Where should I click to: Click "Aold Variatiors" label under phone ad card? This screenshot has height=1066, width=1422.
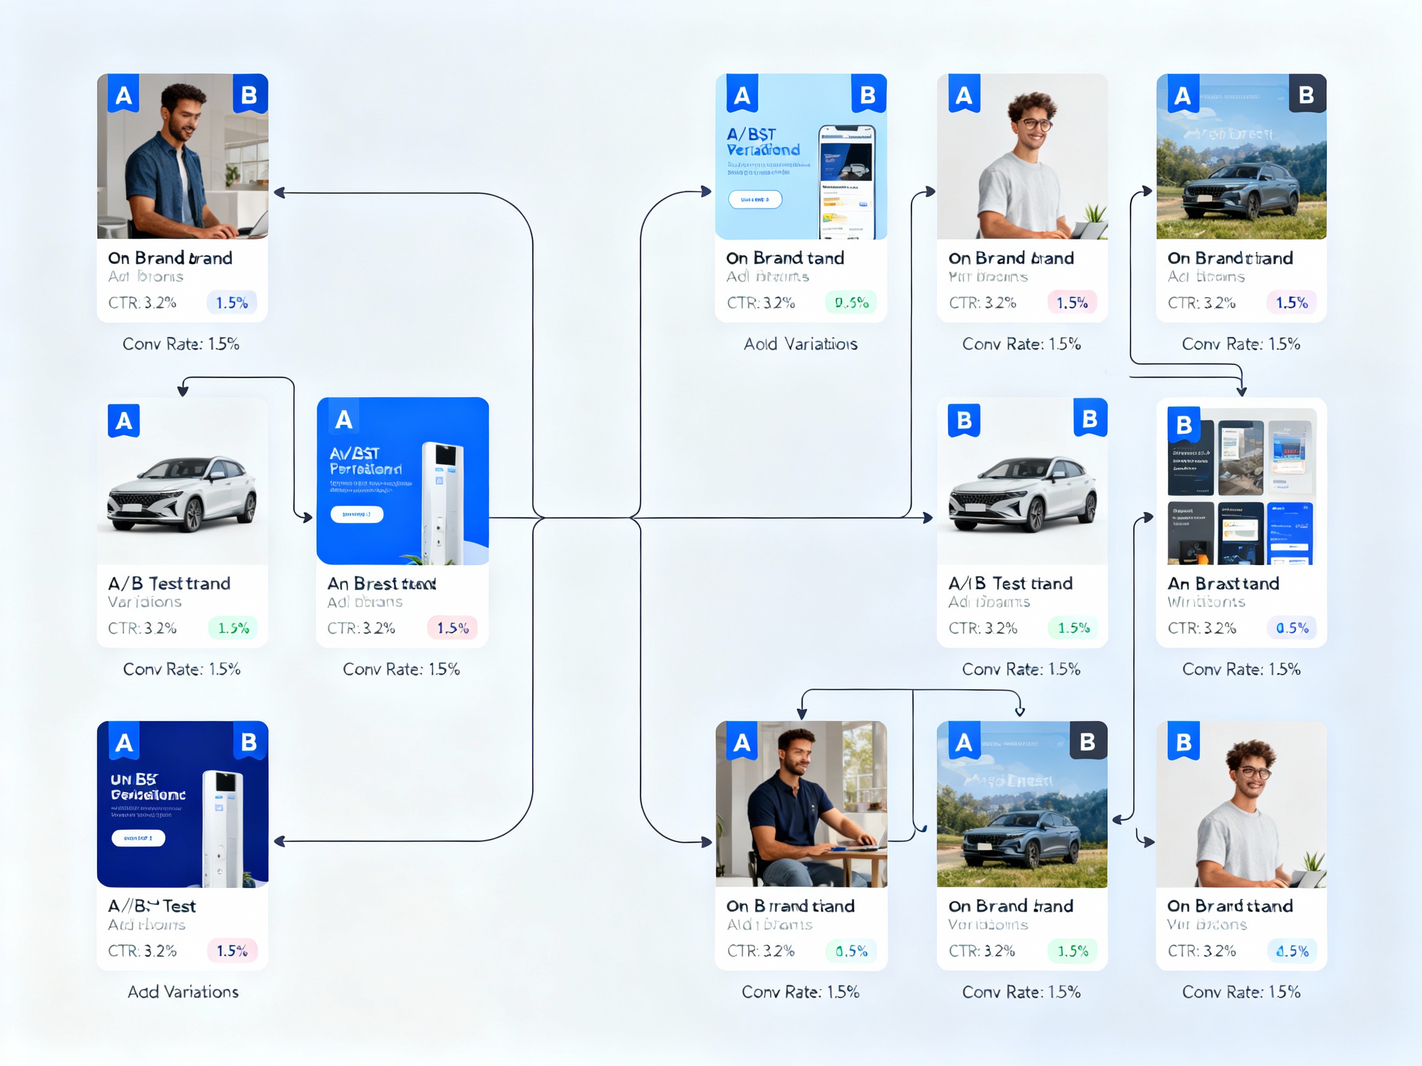tap(800, 344)
